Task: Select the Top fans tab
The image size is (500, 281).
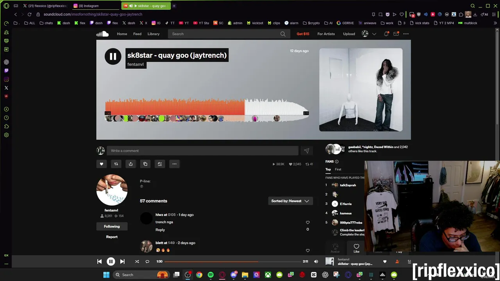Action: [328, 169]
